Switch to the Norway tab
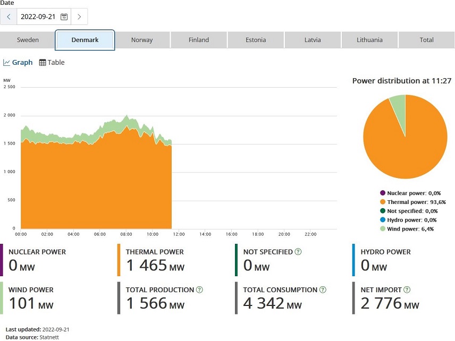The image size is (455, 341). (x=142, y=40)
